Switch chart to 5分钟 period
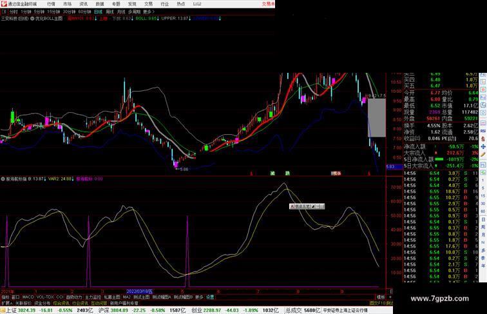The image size is (487, 314). [x=39, y=12]
